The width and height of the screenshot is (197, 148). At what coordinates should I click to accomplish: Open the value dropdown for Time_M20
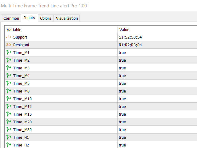coord(122,122)
